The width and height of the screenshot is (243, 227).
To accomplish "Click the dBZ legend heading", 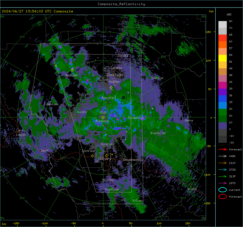I will [229, 14].
